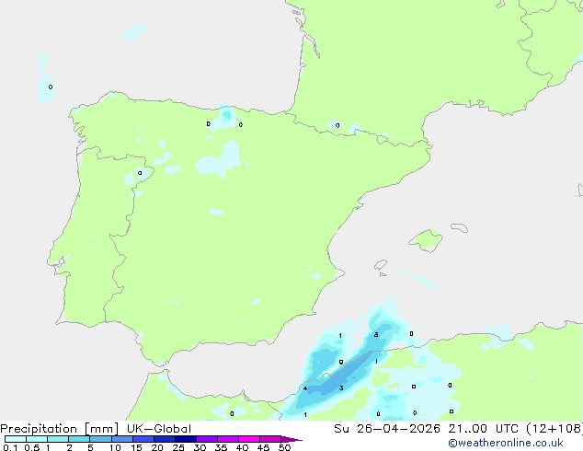Click the Ibiza island outline
The height and width of the screenshot is (451, 583).
381,265
